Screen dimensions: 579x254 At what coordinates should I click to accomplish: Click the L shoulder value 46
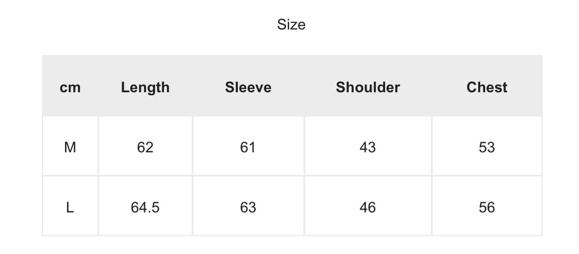367,208
